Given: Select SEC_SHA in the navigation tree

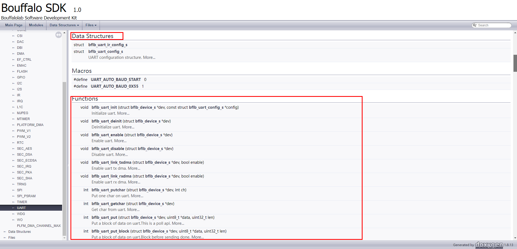Looking at the screenshot, I should tap(25, 178).
